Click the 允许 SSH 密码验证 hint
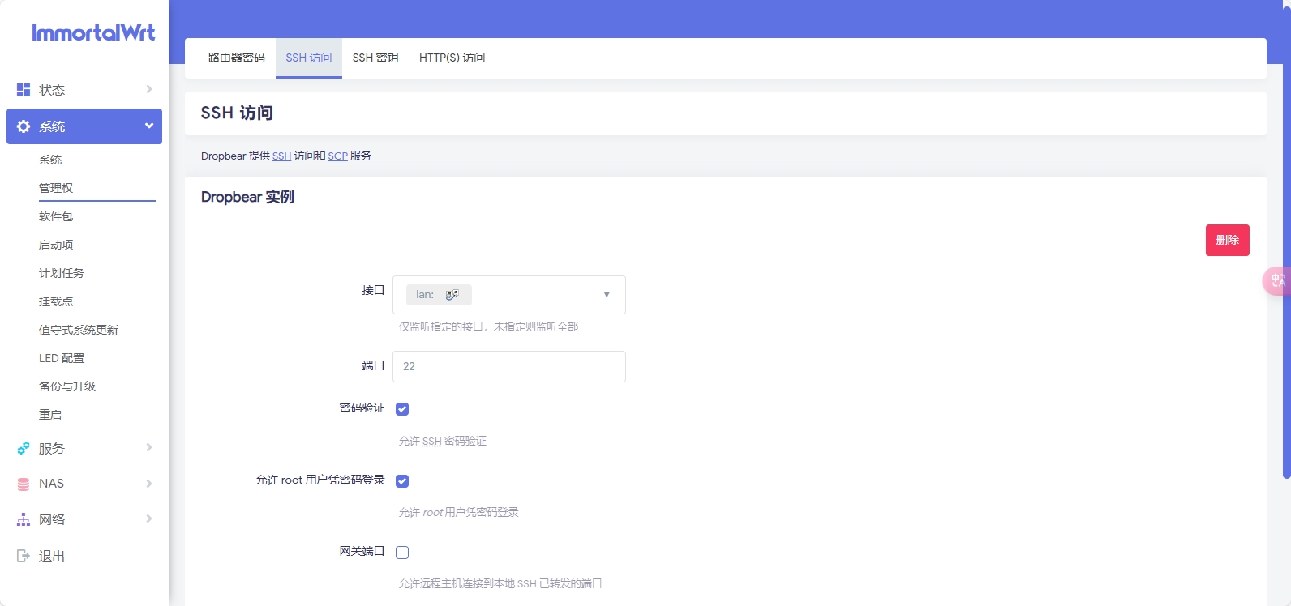This screenshot has height=606, width=1291. (443, 441)
